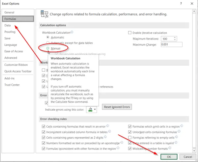The height and width of the screenshot is (162, 198).
Task: Toggle Unlocked cells containing formulas checkbox
Action: [x=130, y=132]
